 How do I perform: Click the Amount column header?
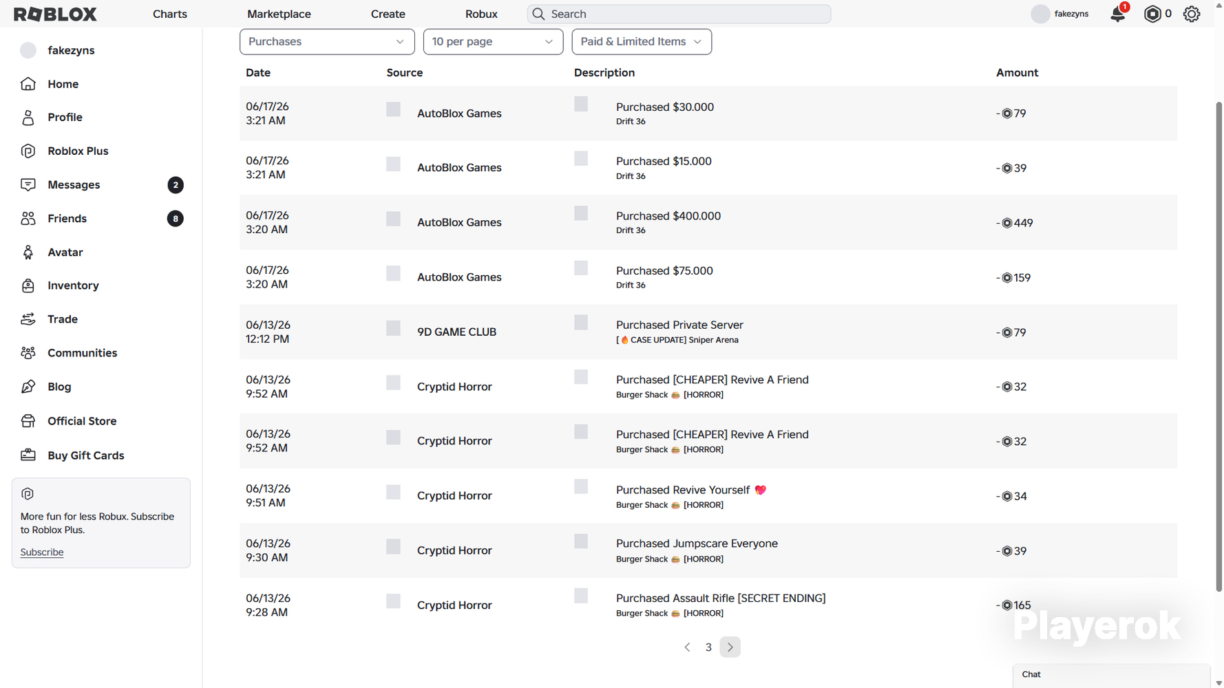(x=1017, y=73)
